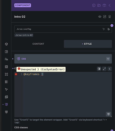Click the back chevron above CSS editor
This screenshot has width=115, height=131.
(109, 69)
